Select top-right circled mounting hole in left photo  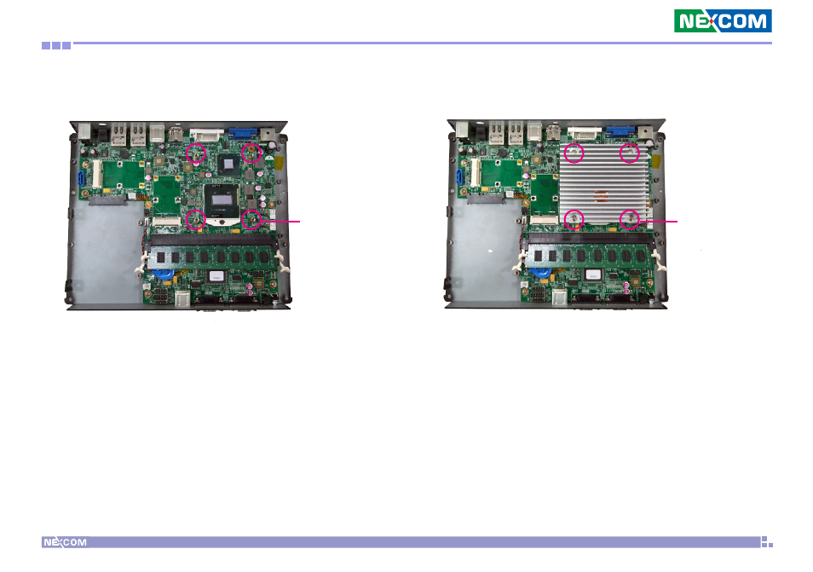tap(251, 153)
